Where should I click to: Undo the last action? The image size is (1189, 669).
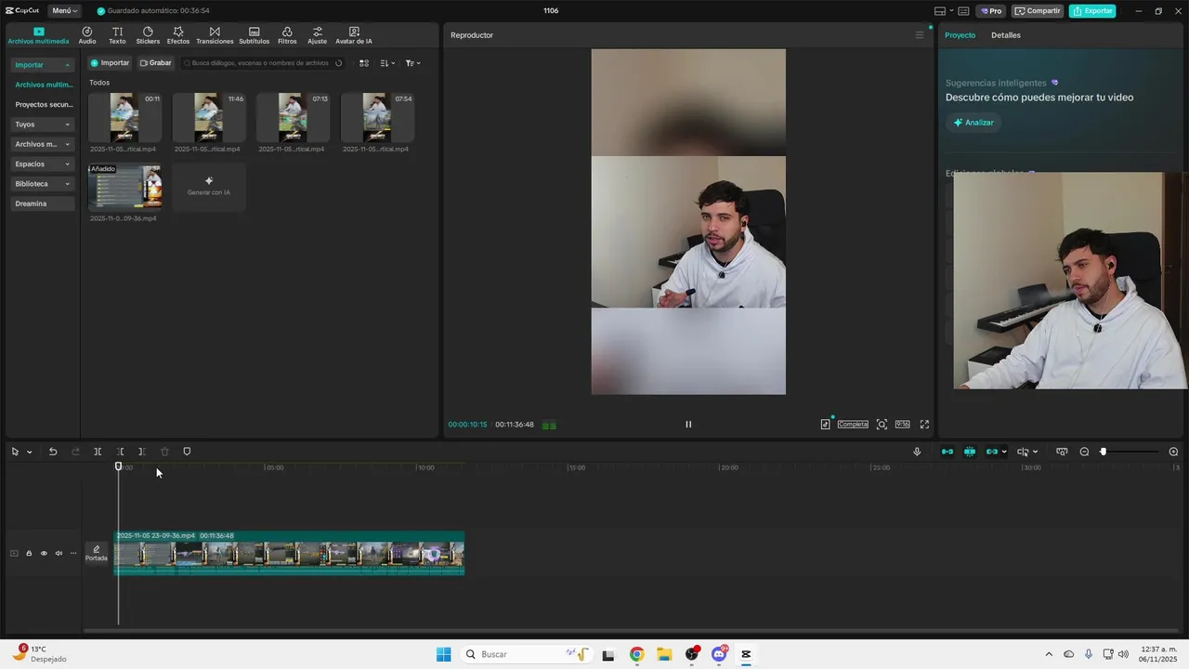(53, 452)
